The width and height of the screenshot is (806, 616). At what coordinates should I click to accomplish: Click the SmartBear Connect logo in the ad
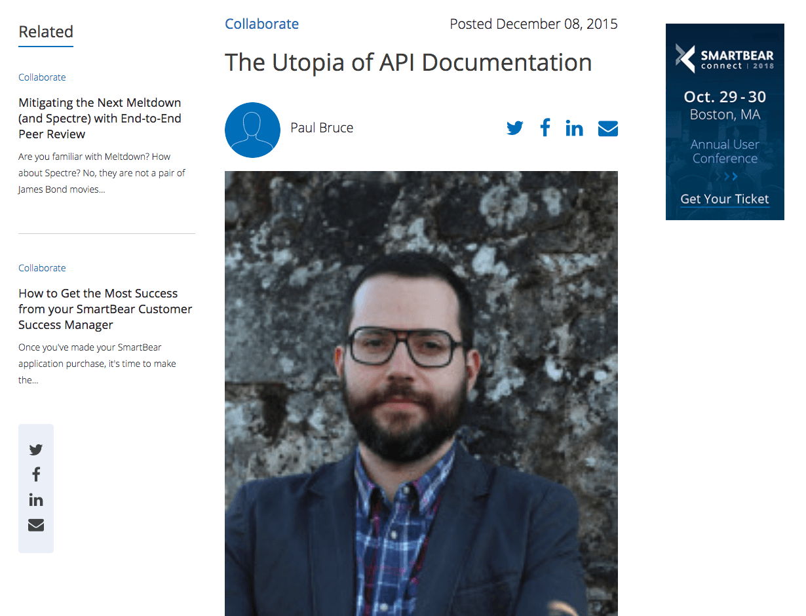[725, 59]
